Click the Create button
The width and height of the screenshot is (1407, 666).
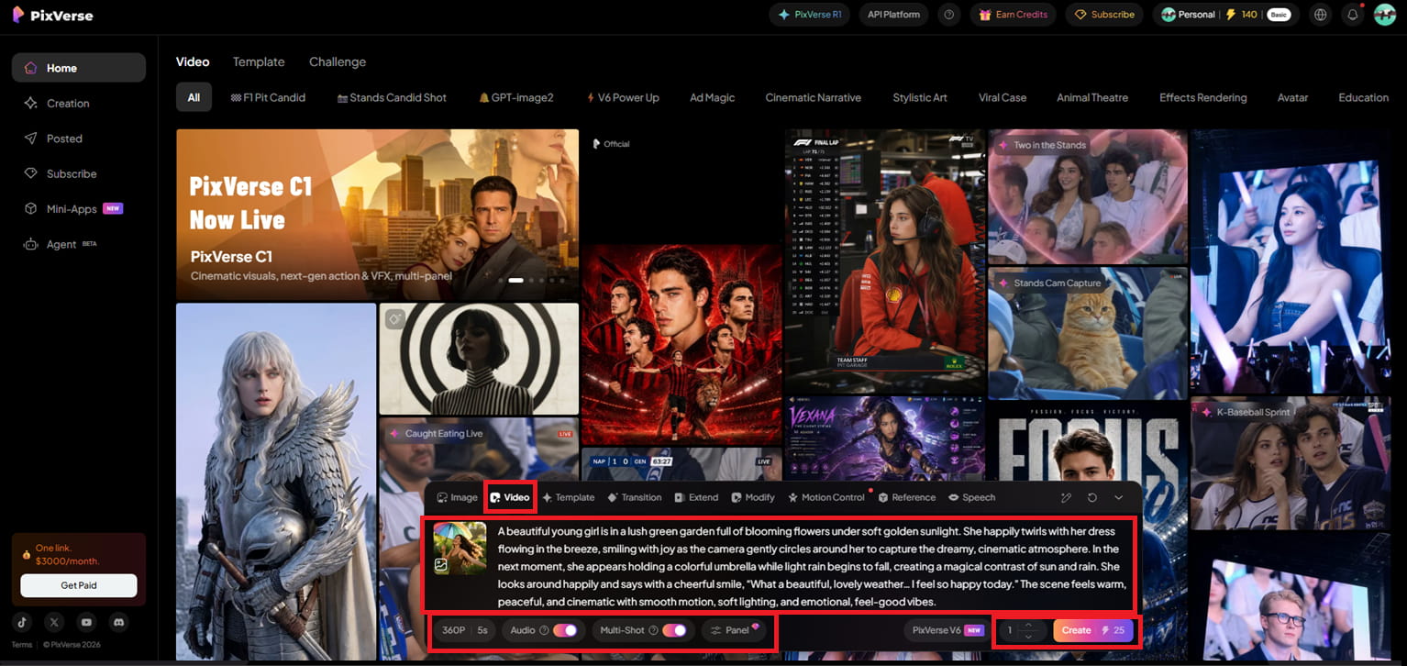[1093, 630]
